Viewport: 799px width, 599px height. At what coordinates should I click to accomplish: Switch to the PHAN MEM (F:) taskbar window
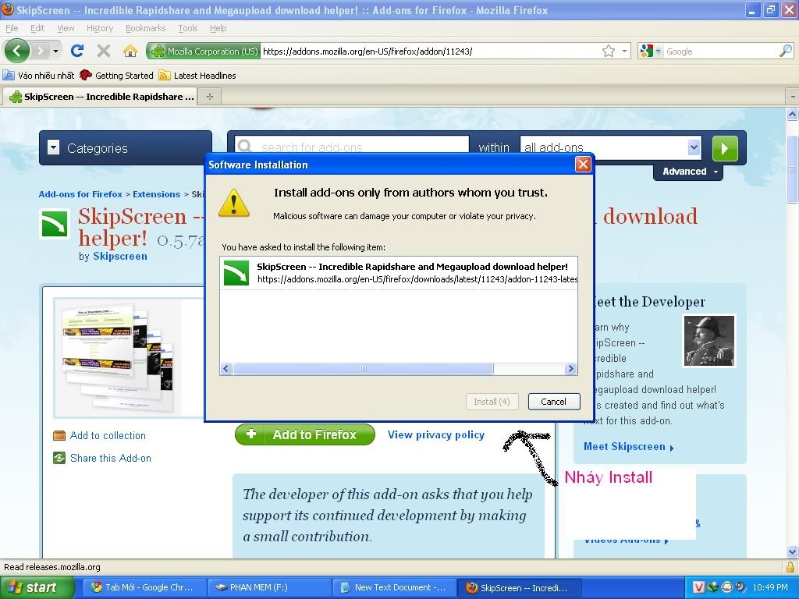[x=269, y=588]
